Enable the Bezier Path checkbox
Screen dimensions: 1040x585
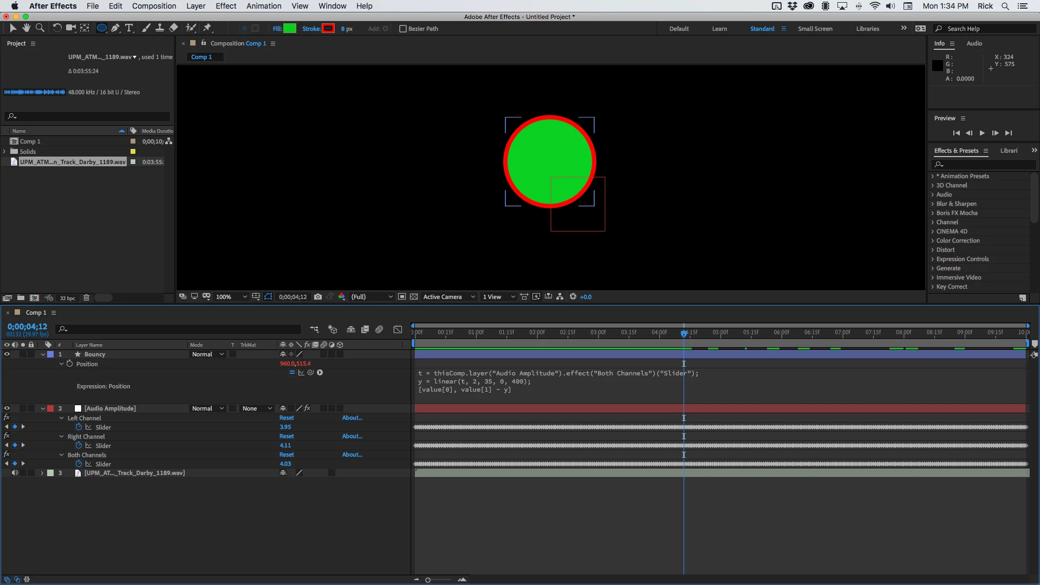(402, 29)
